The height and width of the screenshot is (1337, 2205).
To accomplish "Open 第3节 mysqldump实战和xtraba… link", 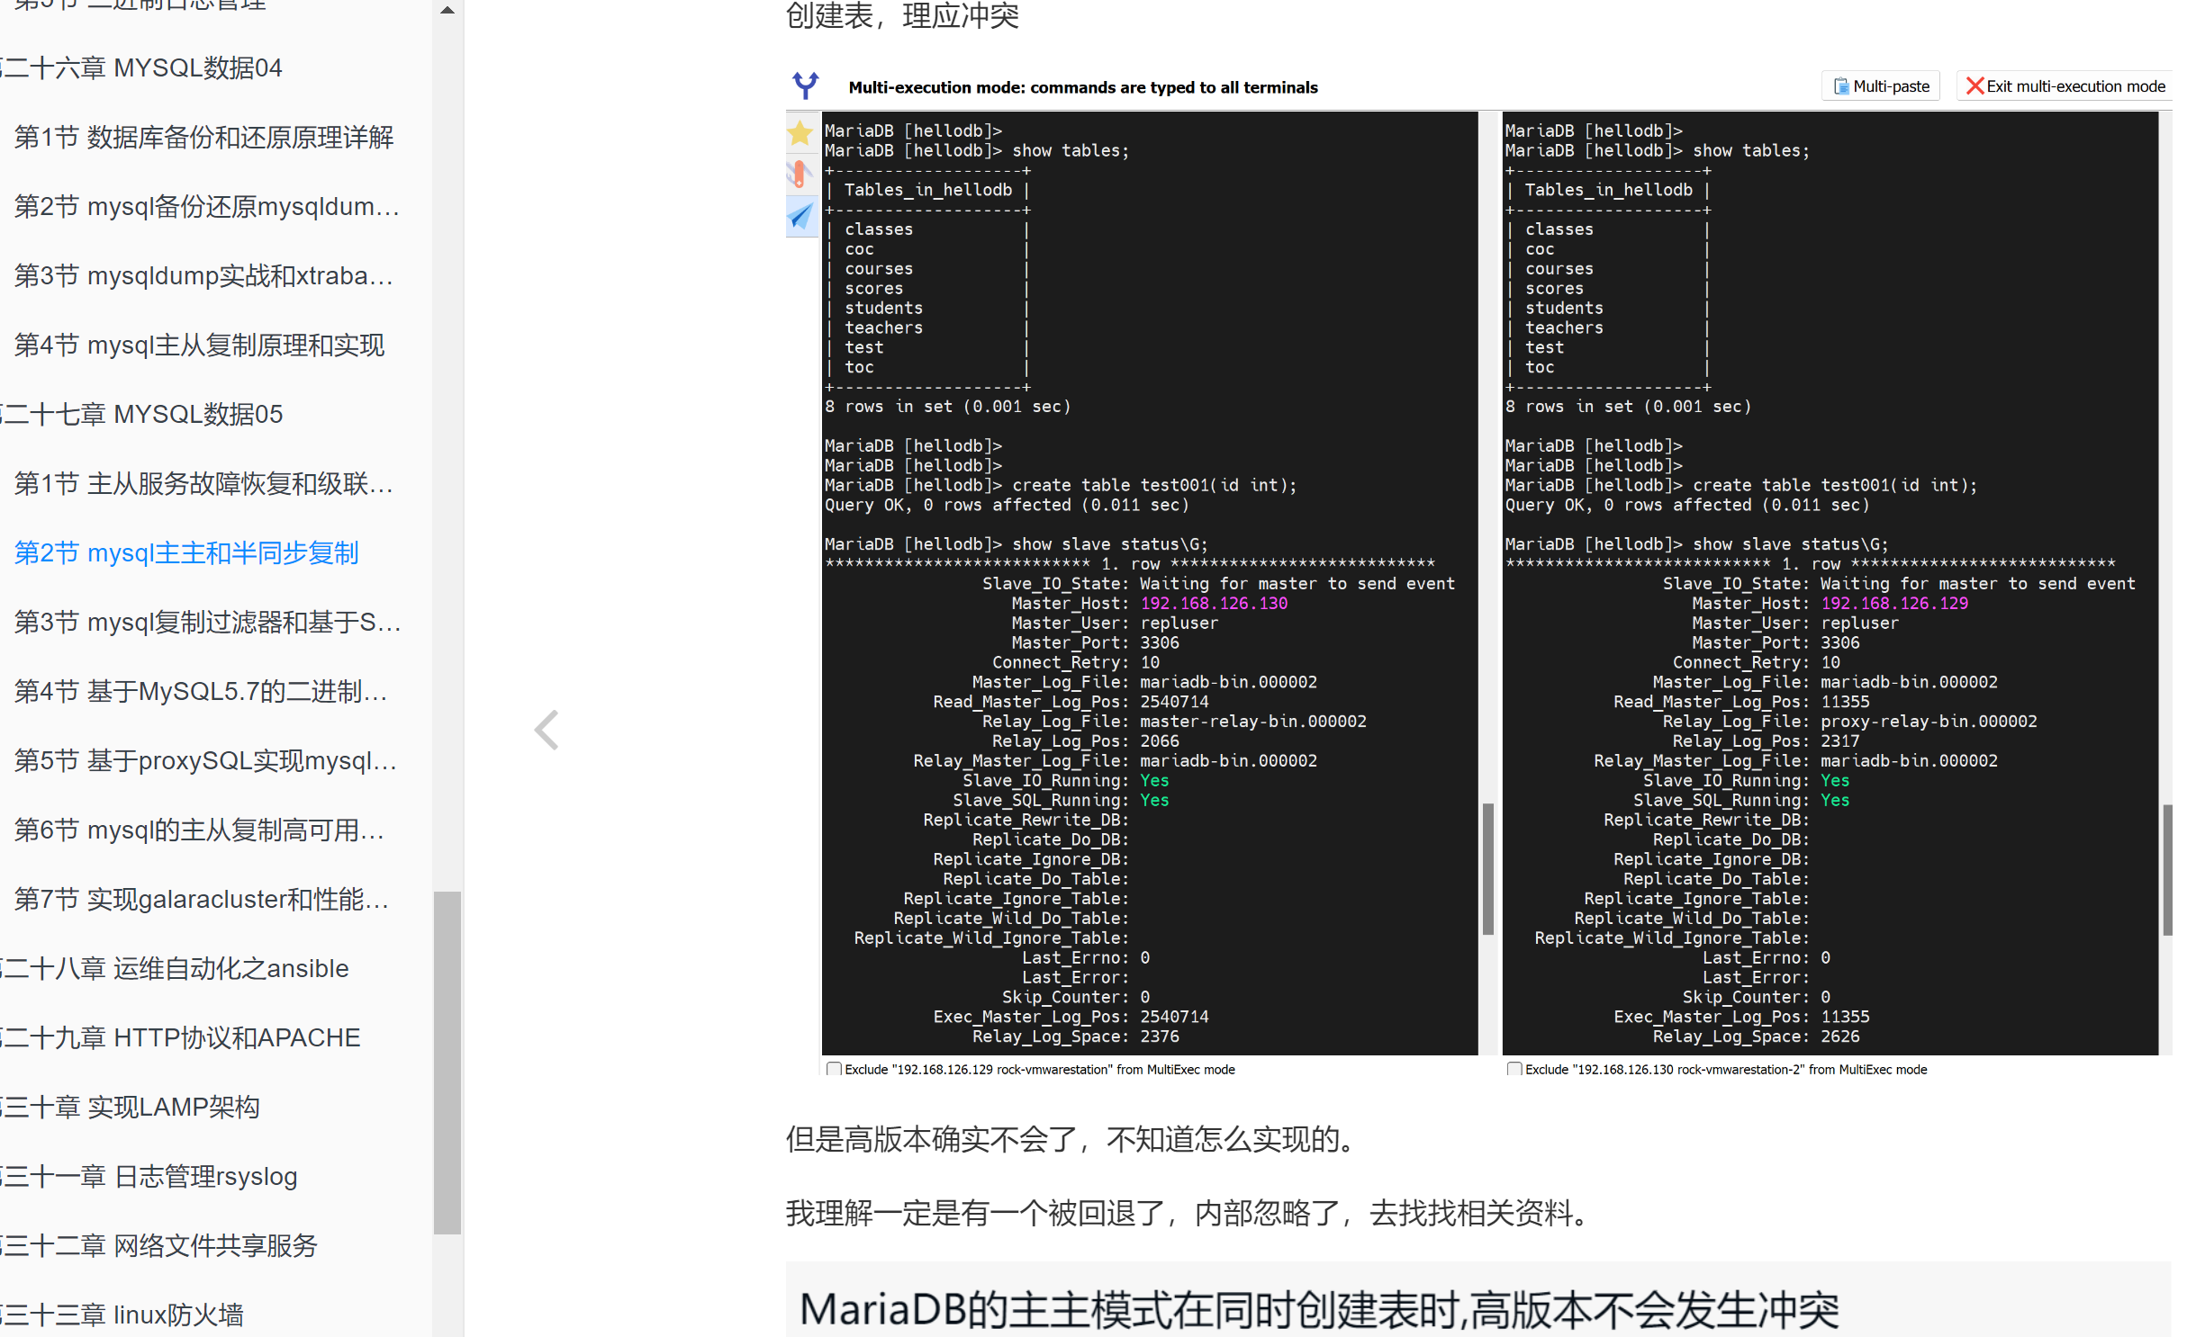I will coord(203,275).
